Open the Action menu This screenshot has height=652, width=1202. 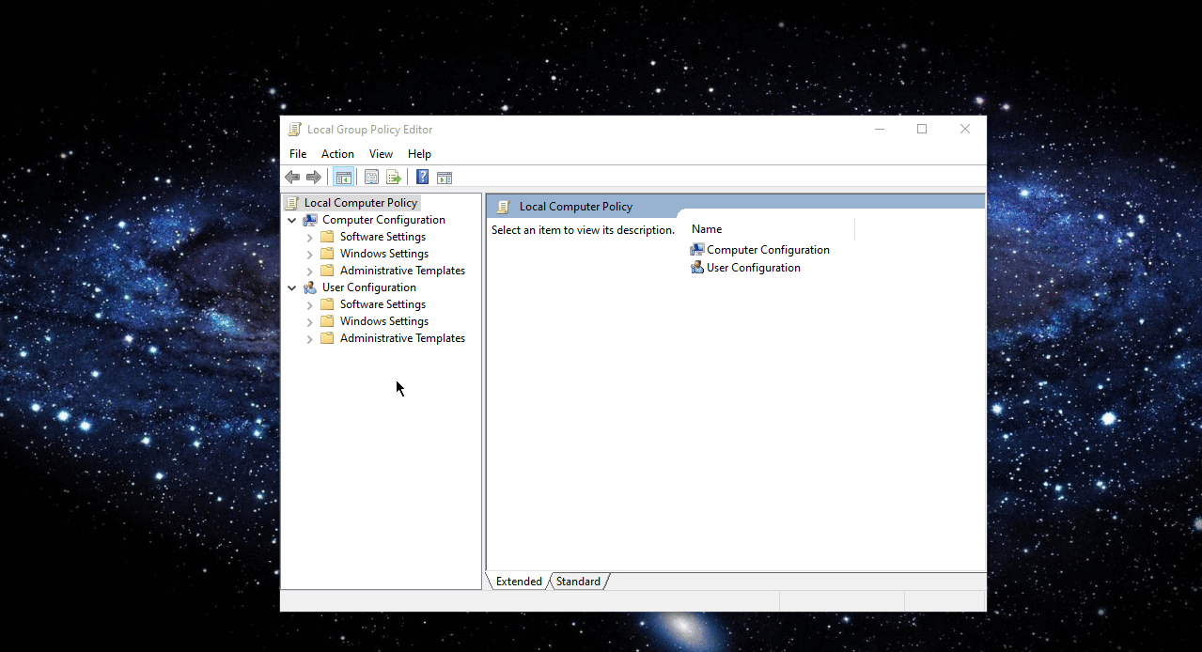337,154
